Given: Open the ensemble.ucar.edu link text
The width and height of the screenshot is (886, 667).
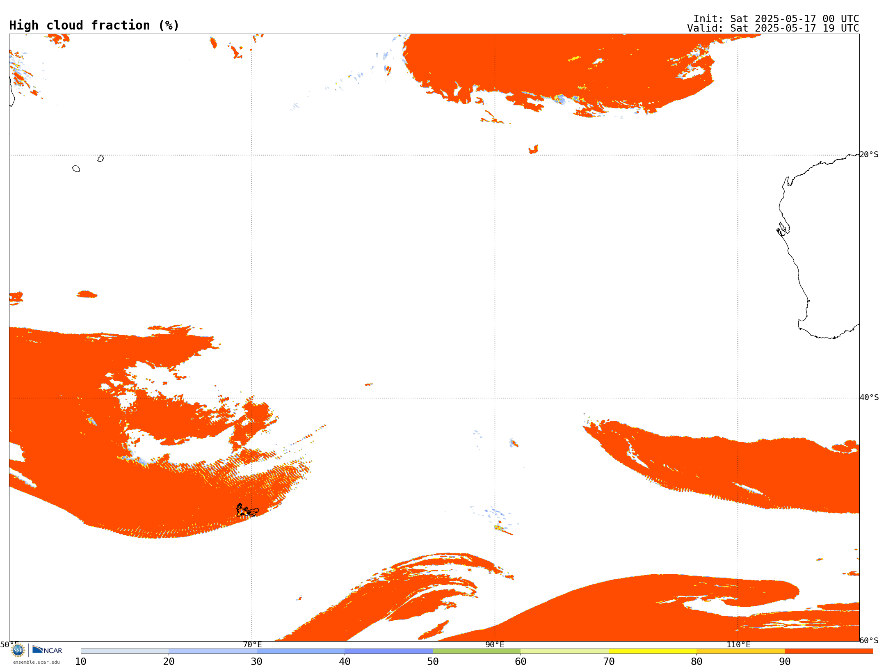Looking at the screenshot, I should pyautogui.click(x=37, y=662).
